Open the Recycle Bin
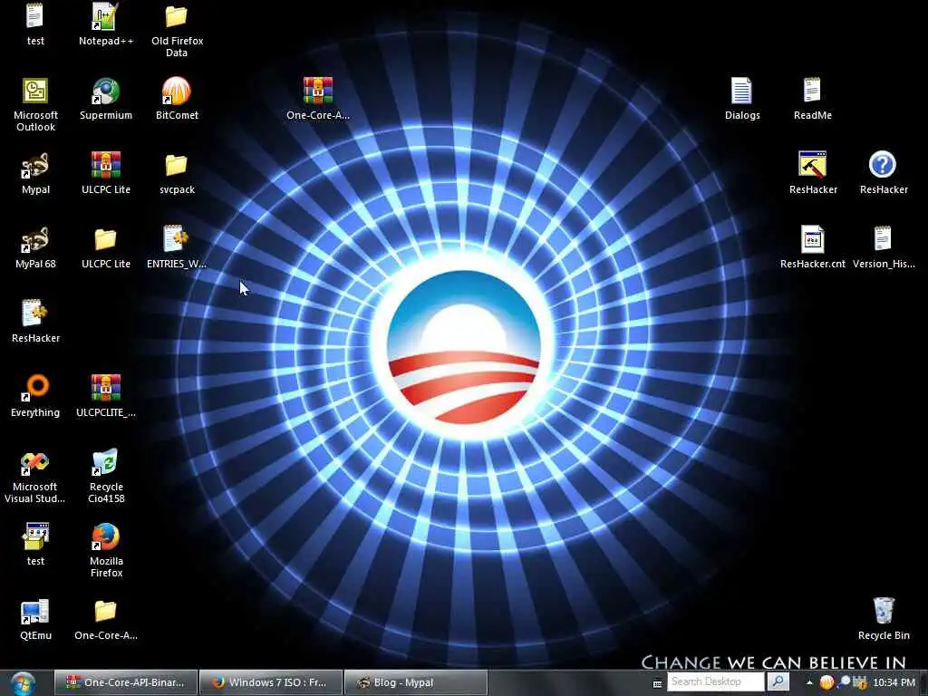This screenshot has width=928, height=696. click(x=883, y=612)
